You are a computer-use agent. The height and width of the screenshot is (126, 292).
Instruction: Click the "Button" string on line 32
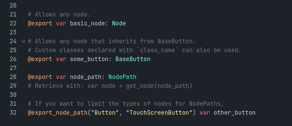(x=103, y=113)
